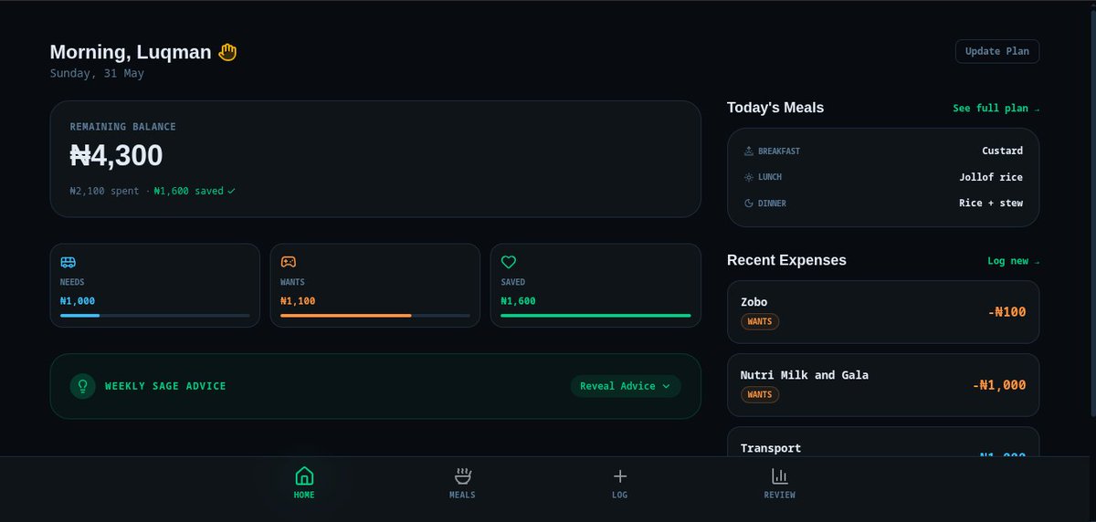This screenshot has height=522, width=1096.
Task: Click the Jollof rice lunch meal
Action: click(x=991, y=177)
